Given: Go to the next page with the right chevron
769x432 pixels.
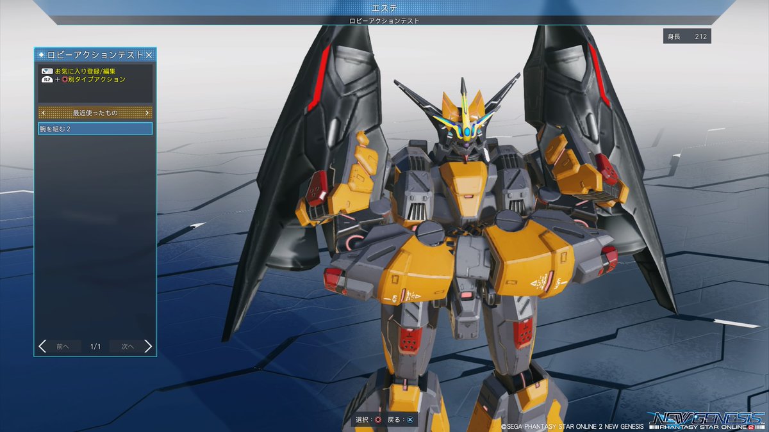Looking at the screenshot, I should (148, 346).
